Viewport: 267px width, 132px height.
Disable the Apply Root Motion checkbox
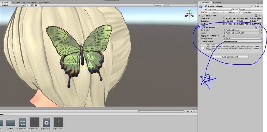(224, 36)
